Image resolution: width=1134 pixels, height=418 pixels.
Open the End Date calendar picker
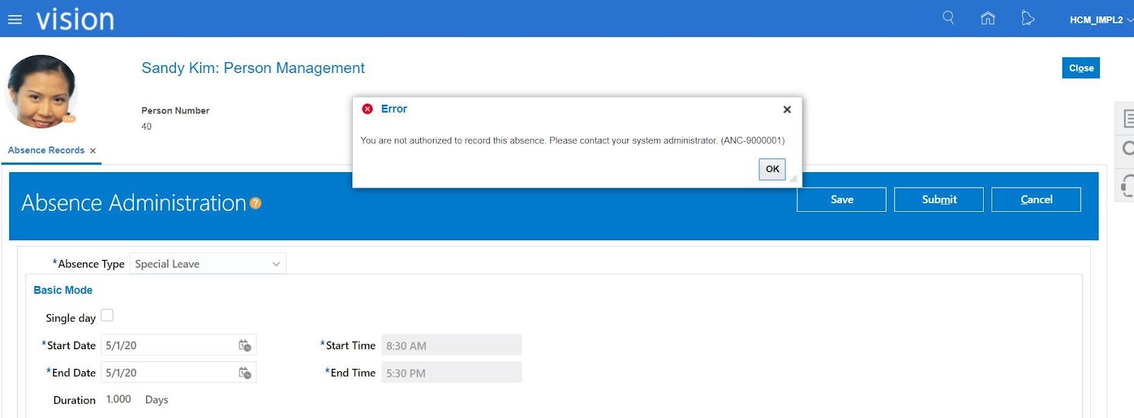[245, 373]
